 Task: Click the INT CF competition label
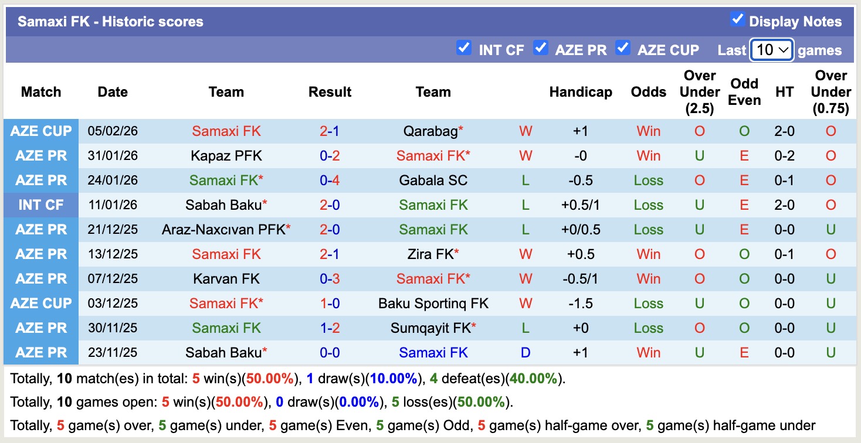(x=41, y=205)
